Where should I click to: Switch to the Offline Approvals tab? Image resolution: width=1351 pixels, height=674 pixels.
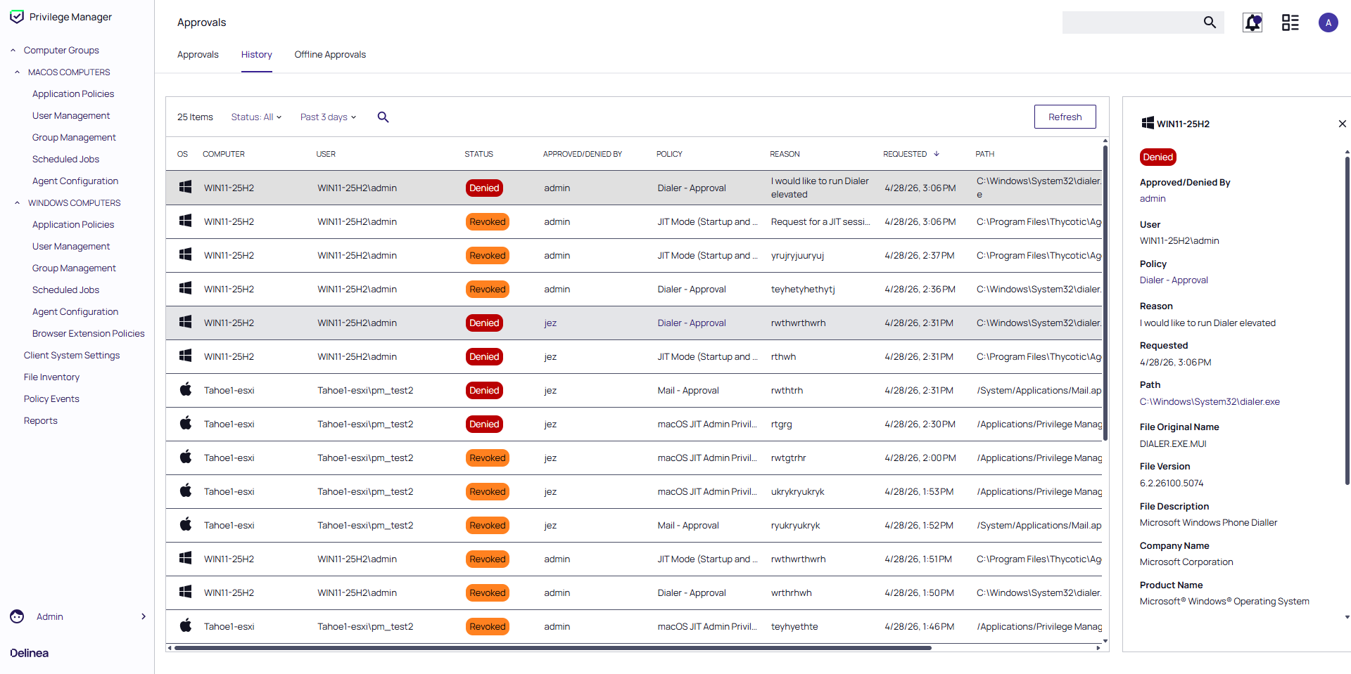[330, 55]
